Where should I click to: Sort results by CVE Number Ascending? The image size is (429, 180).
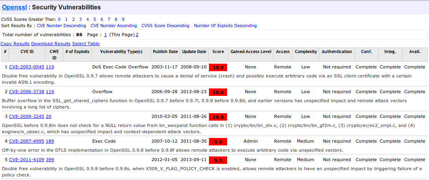pyautogui.click(x=114, y=26)
